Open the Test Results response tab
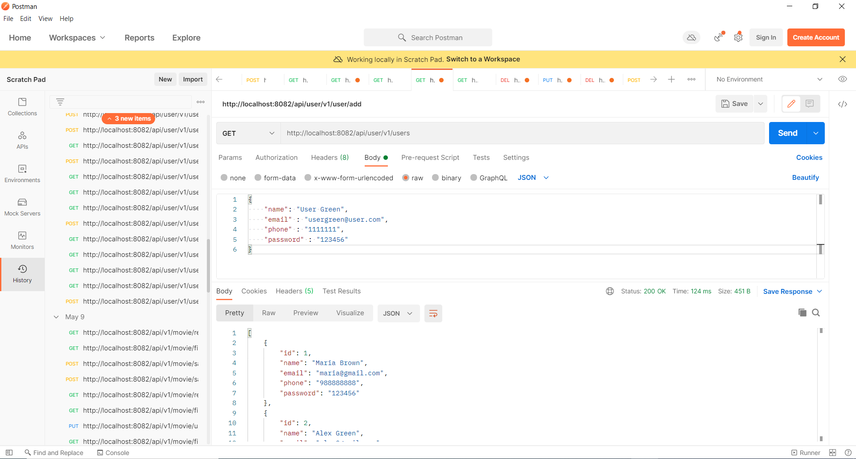 click(x=342, y=291)
